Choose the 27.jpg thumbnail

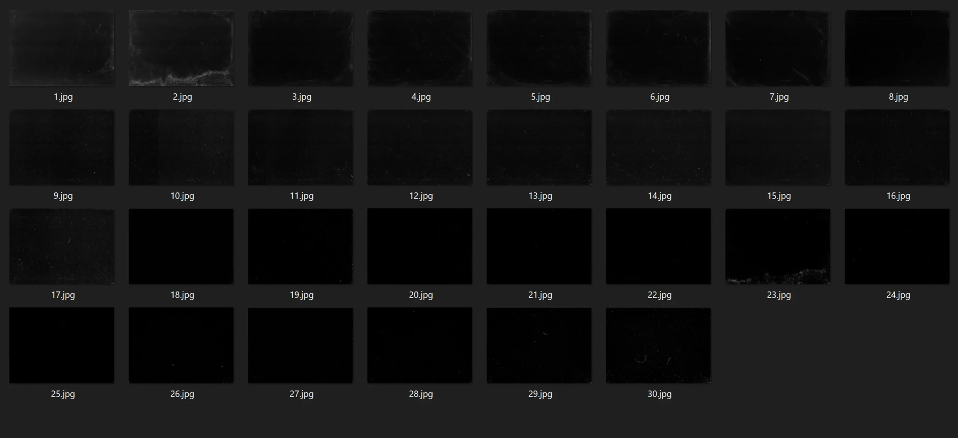point(300,345)
